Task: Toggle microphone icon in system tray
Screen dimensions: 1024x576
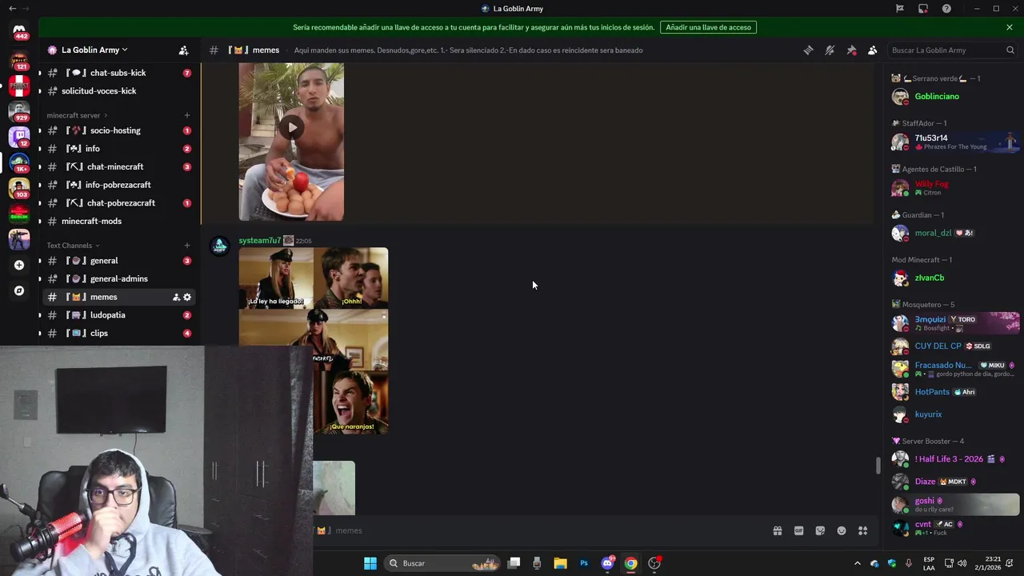Action: (909, 563)
